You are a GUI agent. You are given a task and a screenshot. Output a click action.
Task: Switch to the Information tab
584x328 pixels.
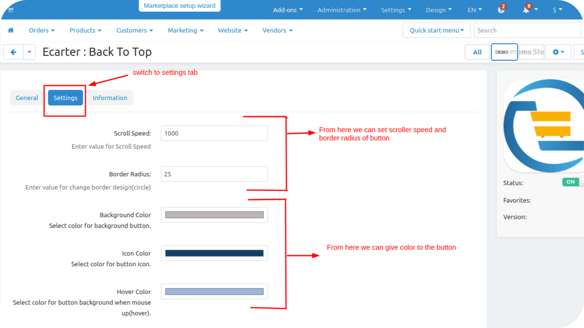coord(110,98)
